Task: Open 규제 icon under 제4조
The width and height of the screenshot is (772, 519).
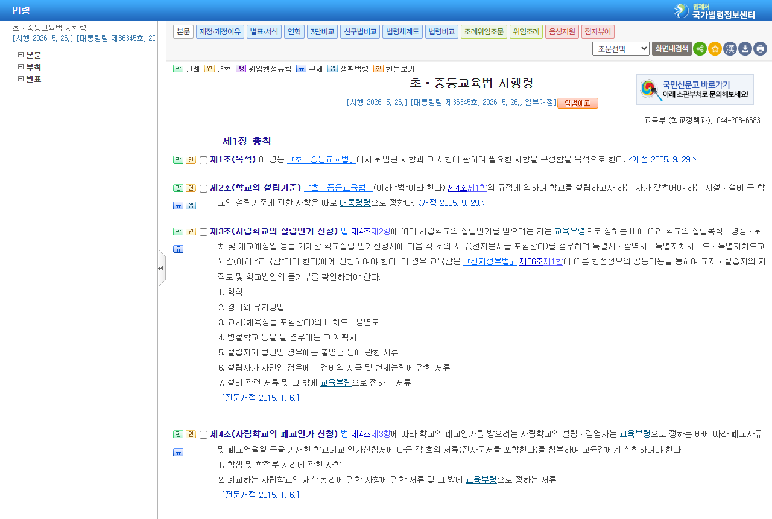Action: [178, 453]
